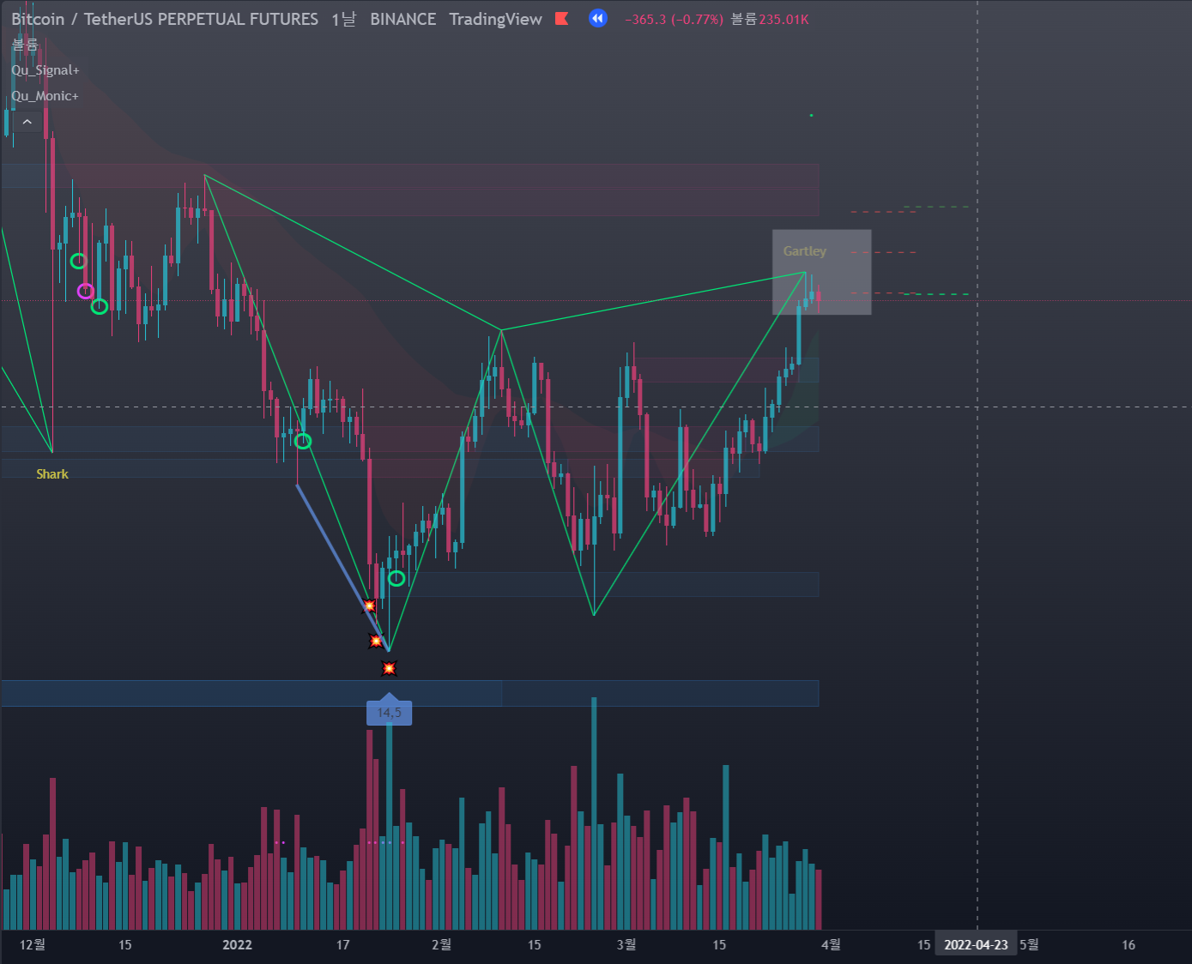Click the 14,5 blue callout label

coord(389,711)
